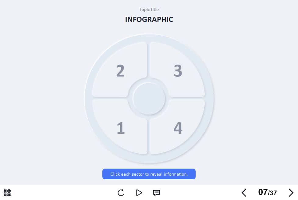This screenshot has width=298, height=200.
Task: Click the center hub of the wheel
Action: tap(149, 98)
